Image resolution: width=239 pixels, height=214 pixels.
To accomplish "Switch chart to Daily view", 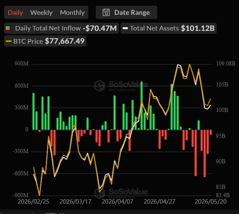I will click(x=15, y=13).
